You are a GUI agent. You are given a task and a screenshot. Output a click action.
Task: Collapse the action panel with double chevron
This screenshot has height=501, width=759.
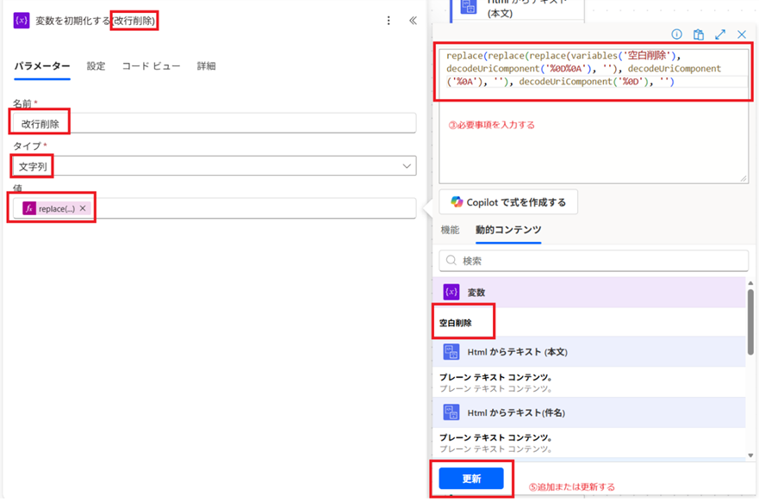[x=413, y=21]
